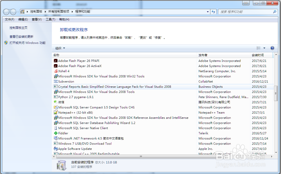Select the Microsoft Windows SDK for Visual Studio 2008 Tools row
Screen dimensions: 281x174
[x=164, y=92]
